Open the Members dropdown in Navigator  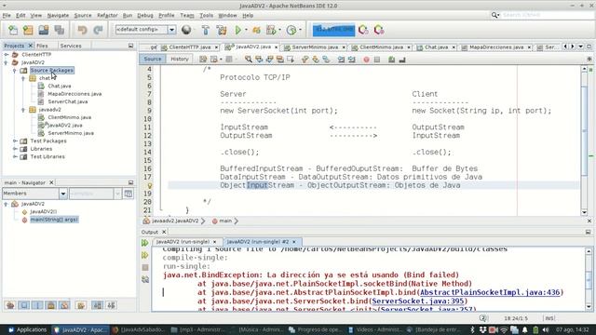pyautogui.click(x=63, y=194)
